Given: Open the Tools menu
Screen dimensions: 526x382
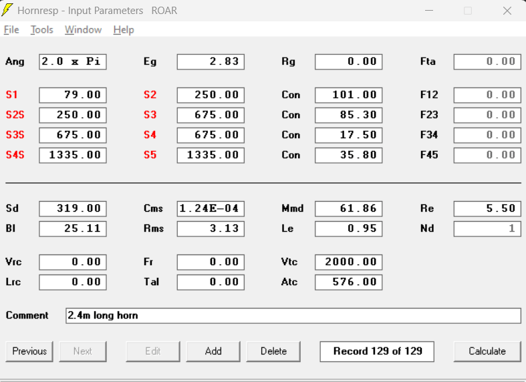Looking at the screenshot, I should 42,30.
